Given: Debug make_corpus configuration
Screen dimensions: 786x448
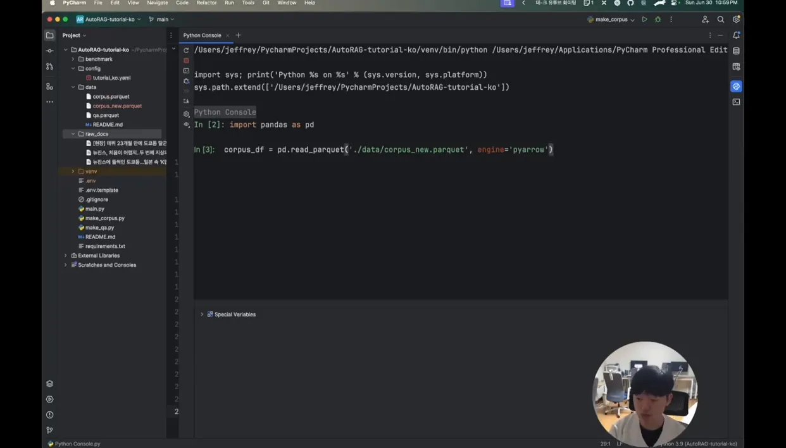Looking at the screenshot, I should 658,20.
